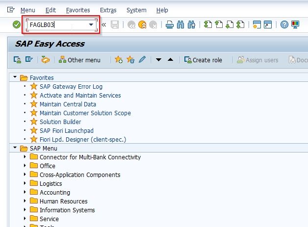Click the Generate Shortcut icon
This screenshot has height=227, width=308.
pyautogui.click(x=267, y=25)
